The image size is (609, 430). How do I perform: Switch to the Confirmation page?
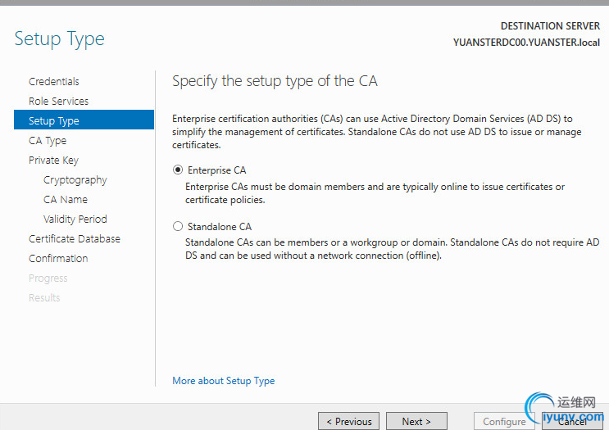[58, 259]
